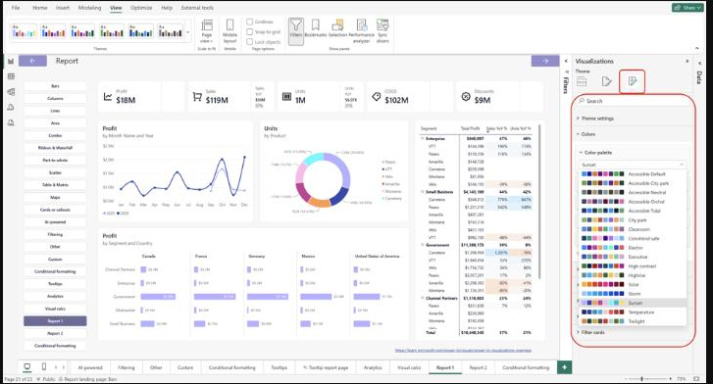Enable the Lock objects checkbox
713x384 pixels.
point(250,41)
